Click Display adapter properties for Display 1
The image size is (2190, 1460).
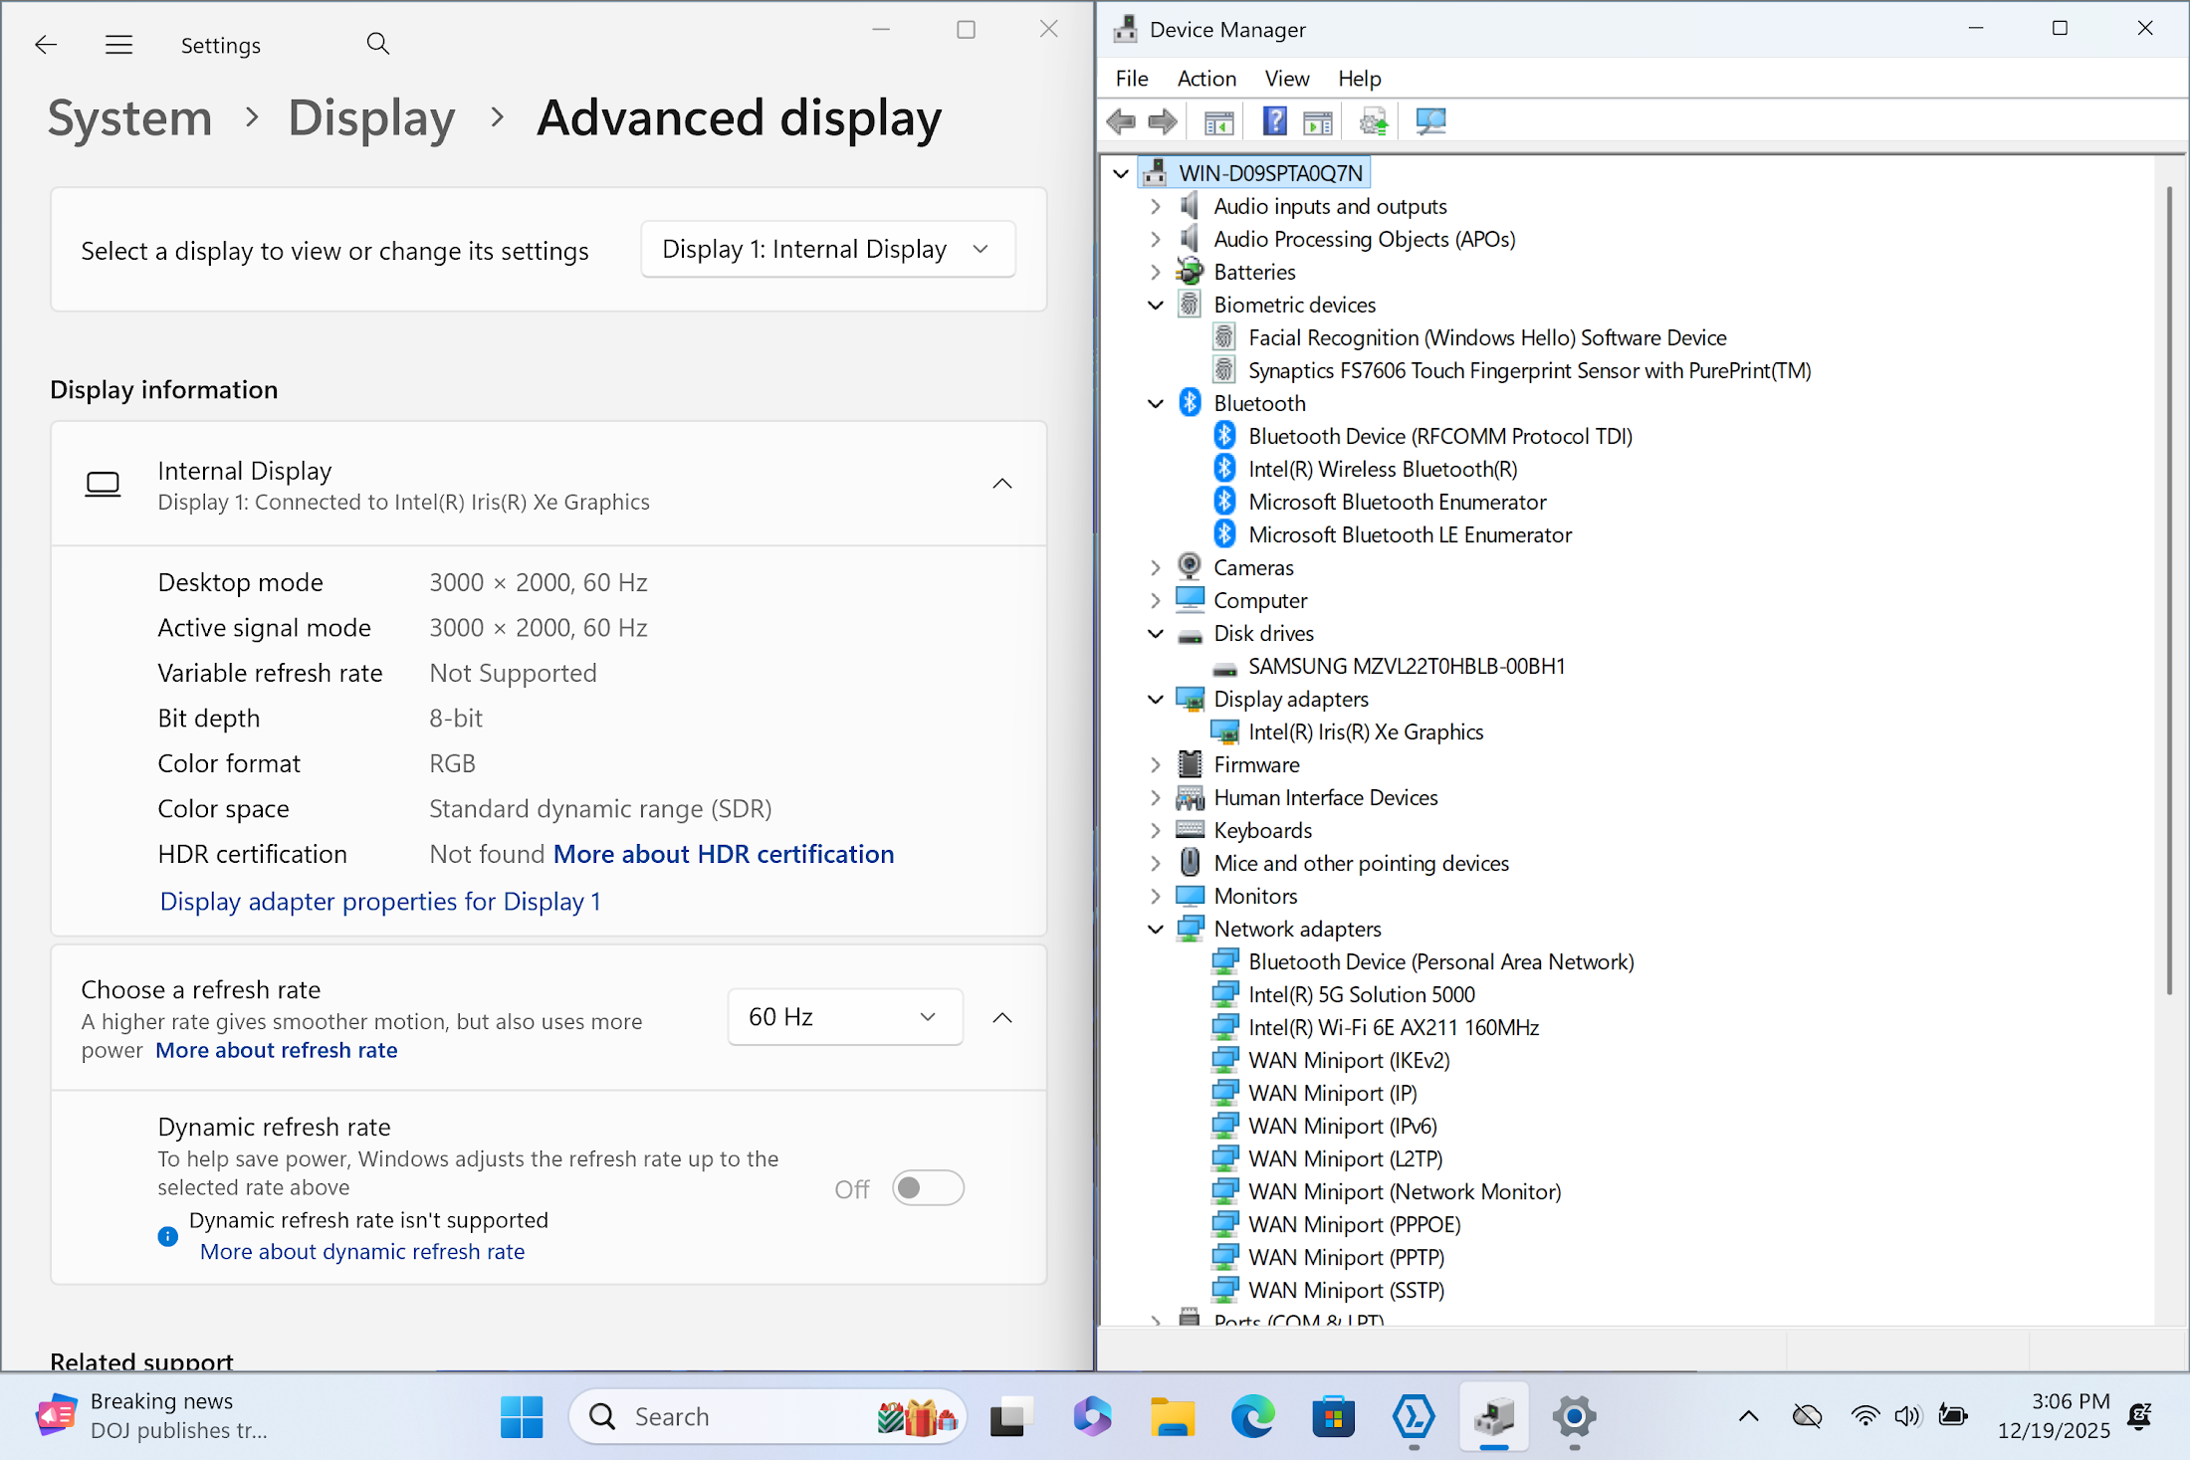[x=380, y=902]
